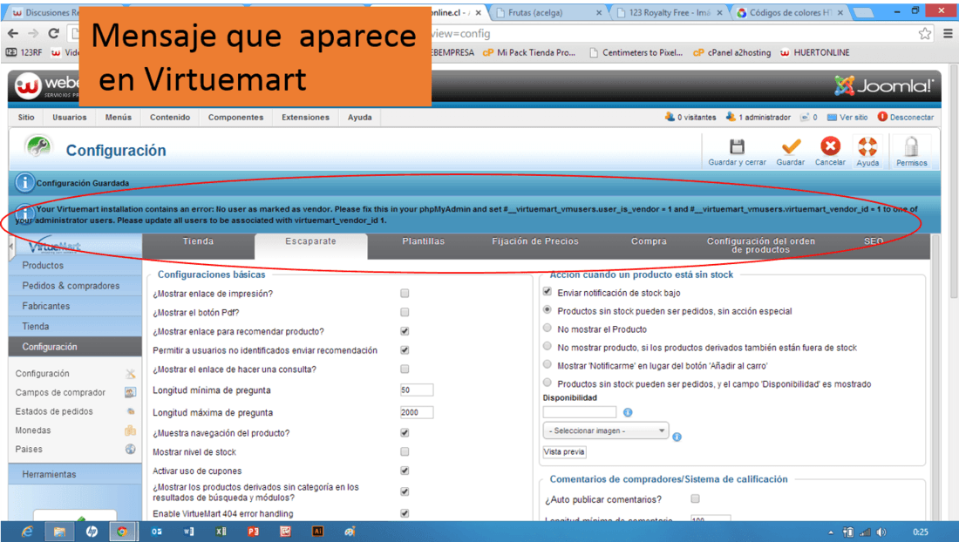
Task: Click the info icon next to Seleccionar imagen
Action: click(677, 437)
